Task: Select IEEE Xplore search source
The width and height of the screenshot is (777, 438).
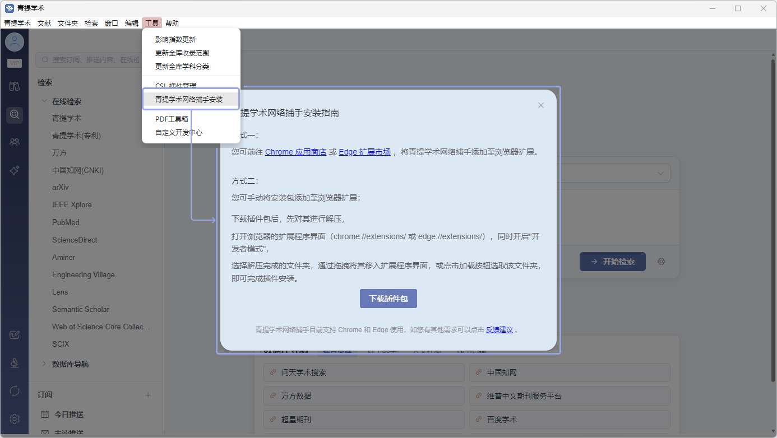Action: point(72,205)
